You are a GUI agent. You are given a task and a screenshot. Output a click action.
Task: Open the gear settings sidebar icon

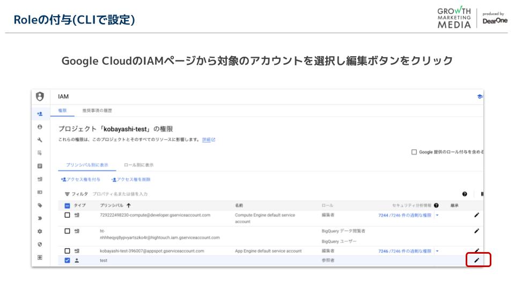click(40, 231)
